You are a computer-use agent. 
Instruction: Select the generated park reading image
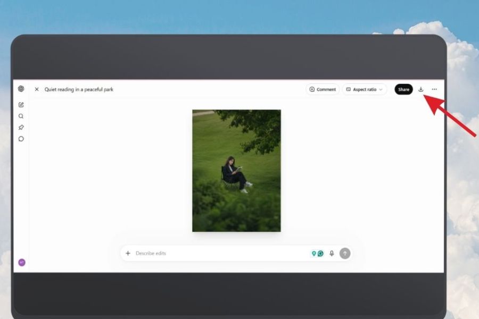236,171
